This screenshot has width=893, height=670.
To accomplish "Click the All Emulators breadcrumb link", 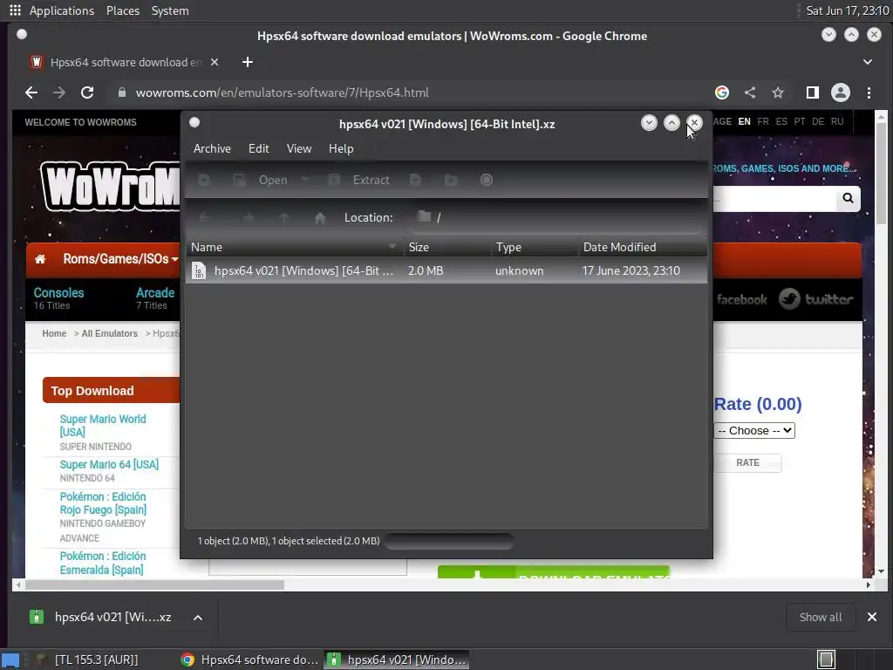I will (x=109, y=334).
